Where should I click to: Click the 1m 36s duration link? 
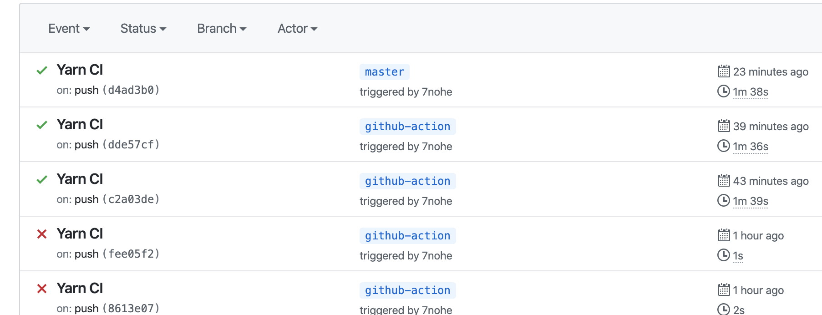[x=751, y=146]
